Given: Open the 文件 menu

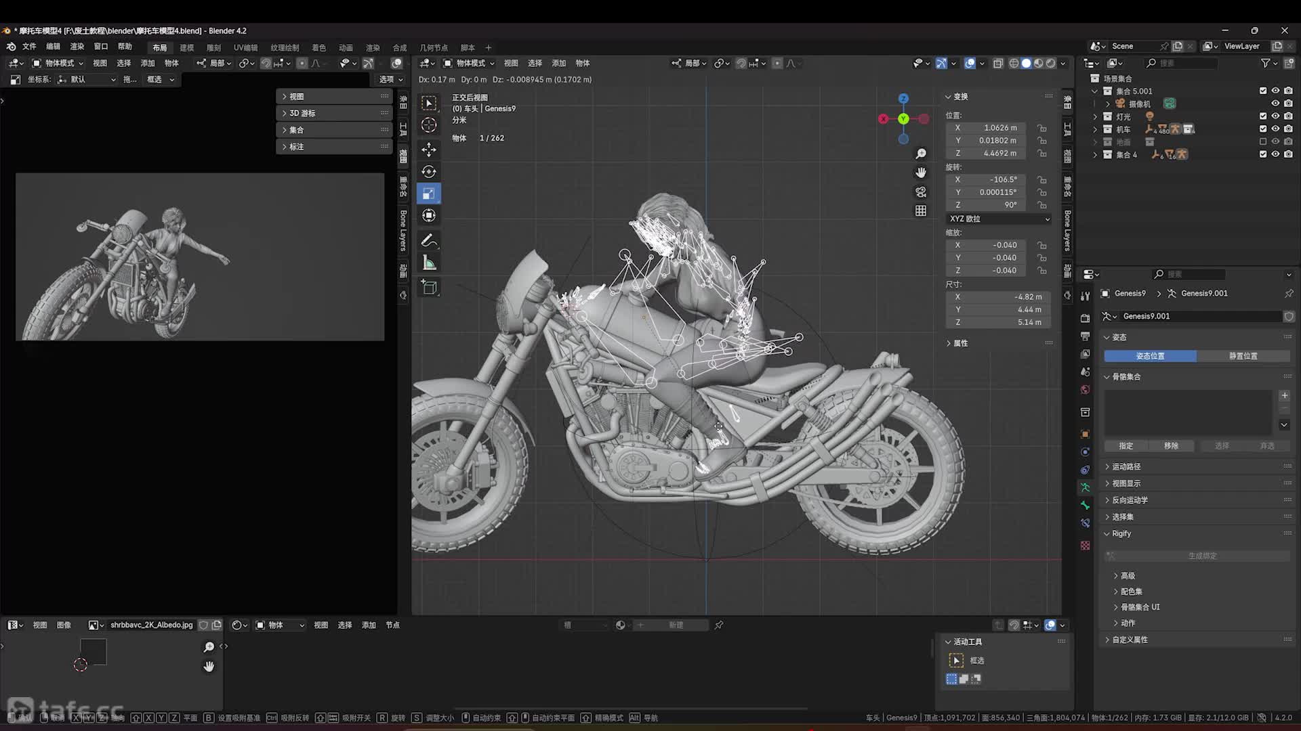Looking at the screenshot, I should (29, 47).
